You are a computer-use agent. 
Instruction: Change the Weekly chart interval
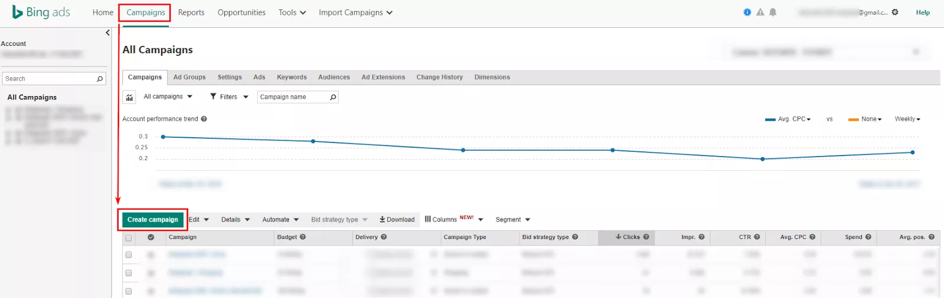pyautogui.click(x=907, y=119)
